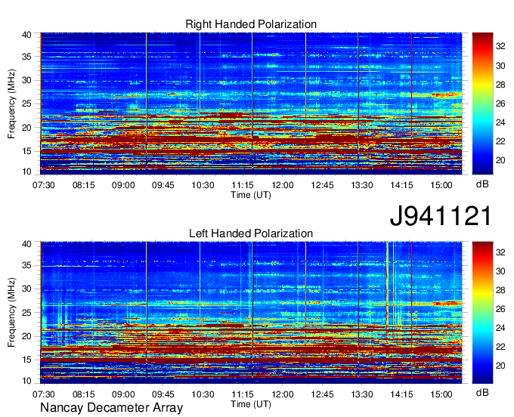Click the 'Right Handed Polarization' plot title

pyautogui.click(x=251, y=24)
